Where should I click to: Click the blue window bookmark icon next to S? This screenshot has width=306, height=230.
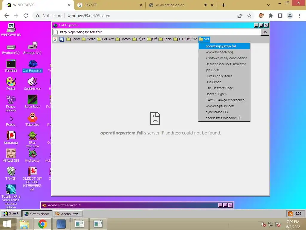62,39
